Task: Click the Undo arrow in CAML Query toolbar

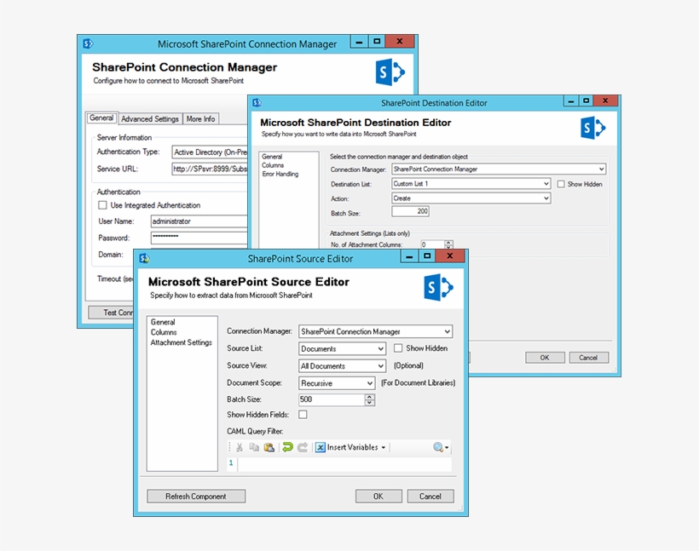Action: tap(287, 446)
